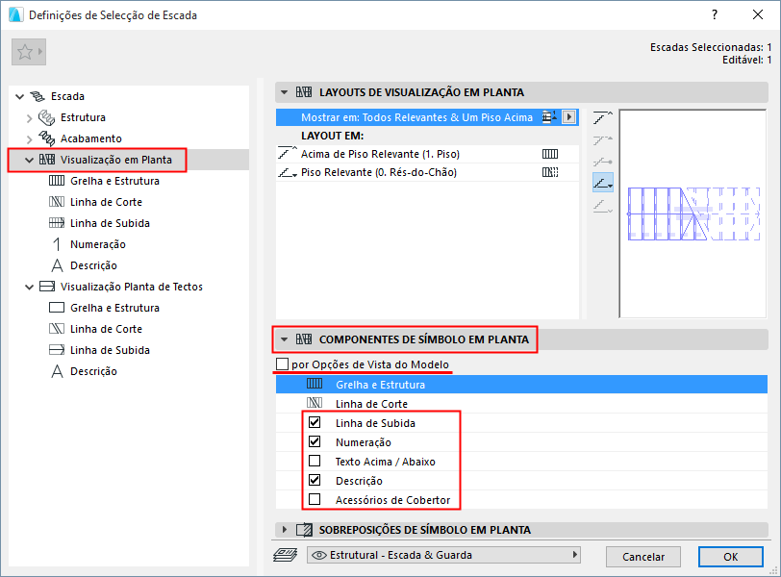Expand the Acabamento tree node

[x=30, y=138]
